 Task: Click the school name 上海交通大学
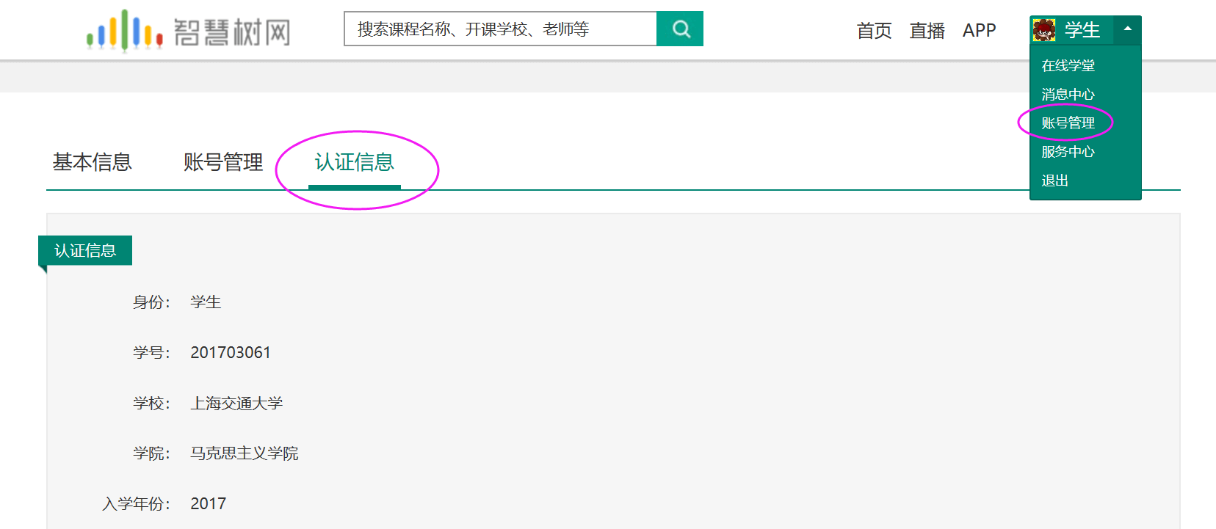click(236, 404)
